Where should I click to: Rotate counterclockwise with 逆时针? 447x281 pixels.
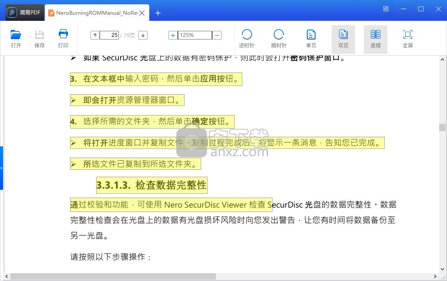pos(247,39)
